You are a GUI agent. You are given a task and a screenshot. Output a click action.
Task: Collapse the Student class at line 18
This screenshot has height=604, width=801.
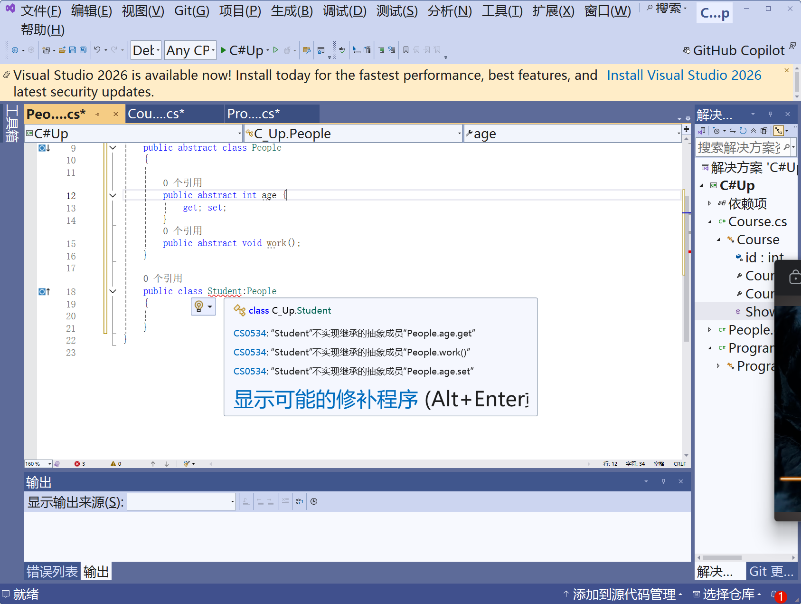point(113,291)
